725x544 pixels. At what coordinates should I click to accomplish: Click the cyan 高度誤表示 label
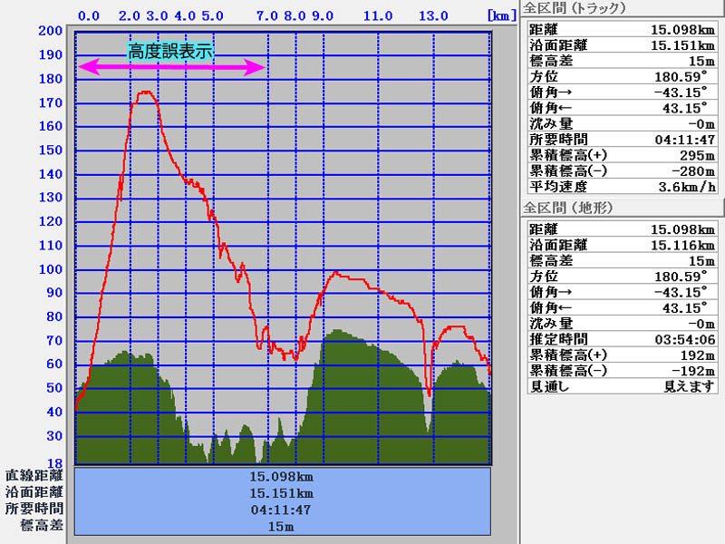170,51
